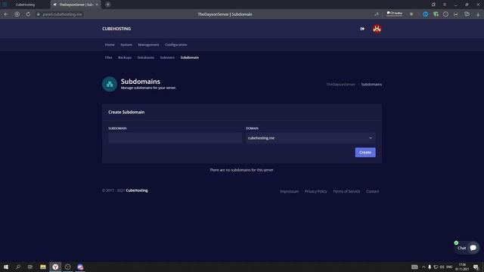The image size is (484, 272).
Task: Click TheDaysonServer breadcrumb link
Action: [341, 84]
